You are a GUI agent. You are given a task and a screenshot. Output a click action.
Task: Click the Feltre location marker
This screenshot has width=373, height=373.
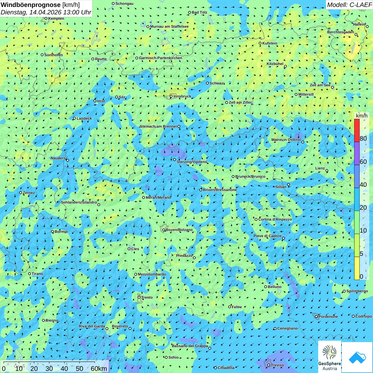(x=229, y=307)
